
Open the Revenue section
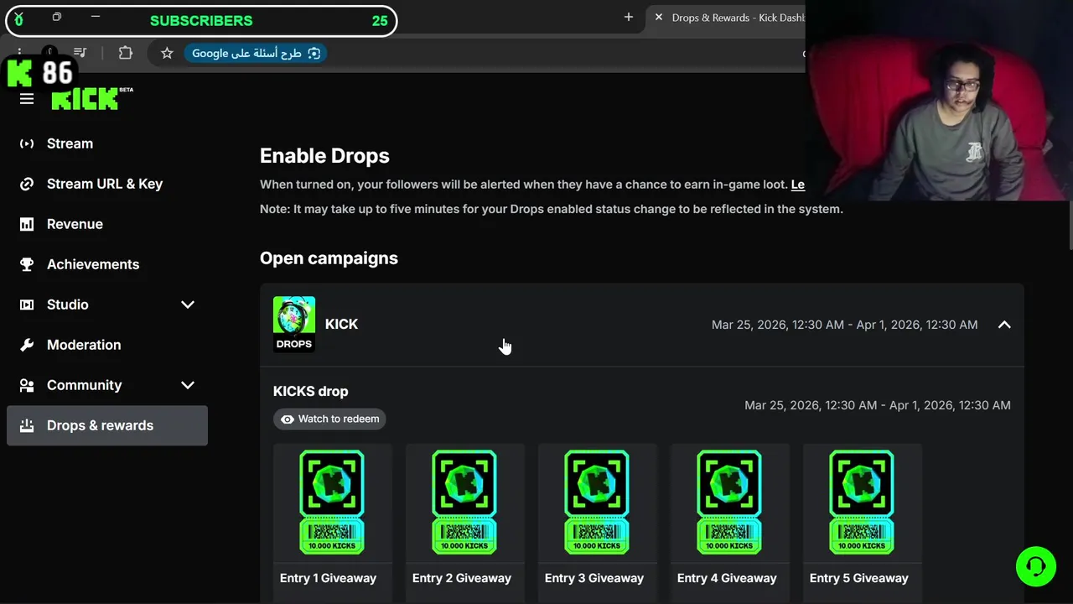(107, 224)
